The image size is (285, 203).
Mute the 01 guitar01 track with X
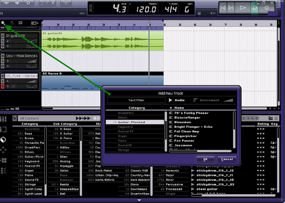2,36
